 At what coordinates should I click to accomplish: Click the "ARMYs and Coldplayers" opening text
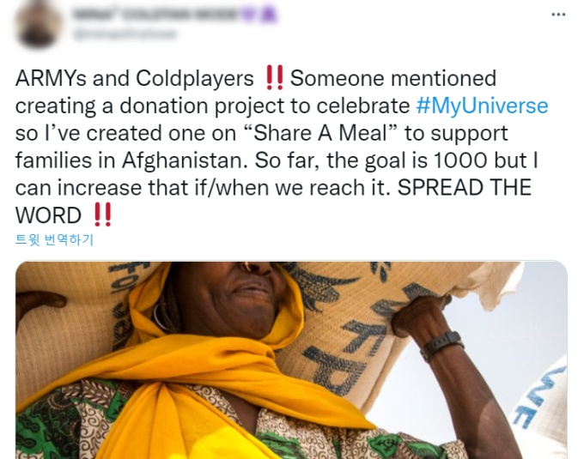[x=135, y=78]
